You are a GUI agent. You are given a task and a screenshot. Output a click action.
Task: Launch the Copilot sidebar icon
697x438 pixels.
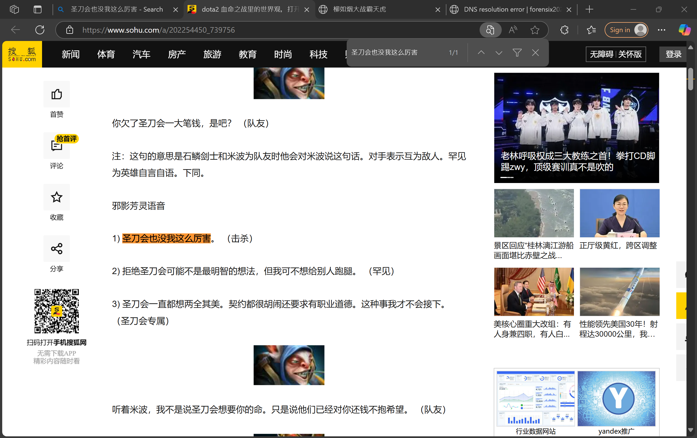pyautogui.click(x=684, y=30)
